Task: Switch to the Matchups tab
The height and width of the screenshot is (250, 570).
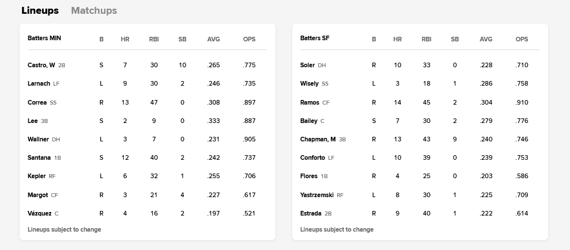Action: [x=93, y=10]
